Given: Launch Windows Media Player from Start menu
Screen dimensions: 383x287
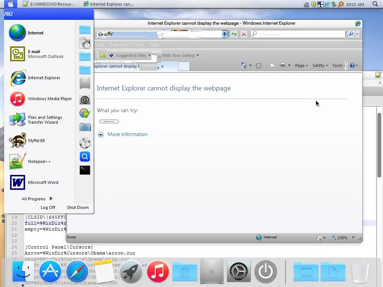Looking at the screenshot, I should click(40, 99).
